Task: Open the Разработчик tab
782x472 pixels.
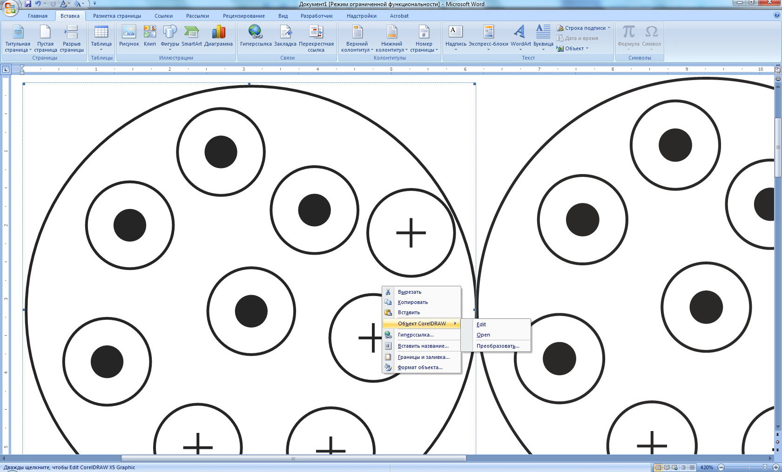Action: (x=317, y=16)
